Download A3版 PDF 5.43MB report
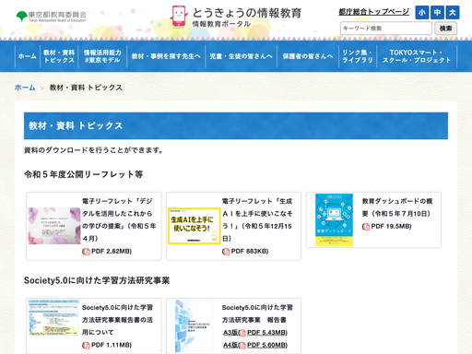The width and height of the screenshot is (472, 354). pyautogui.click(x=255, y=333)
